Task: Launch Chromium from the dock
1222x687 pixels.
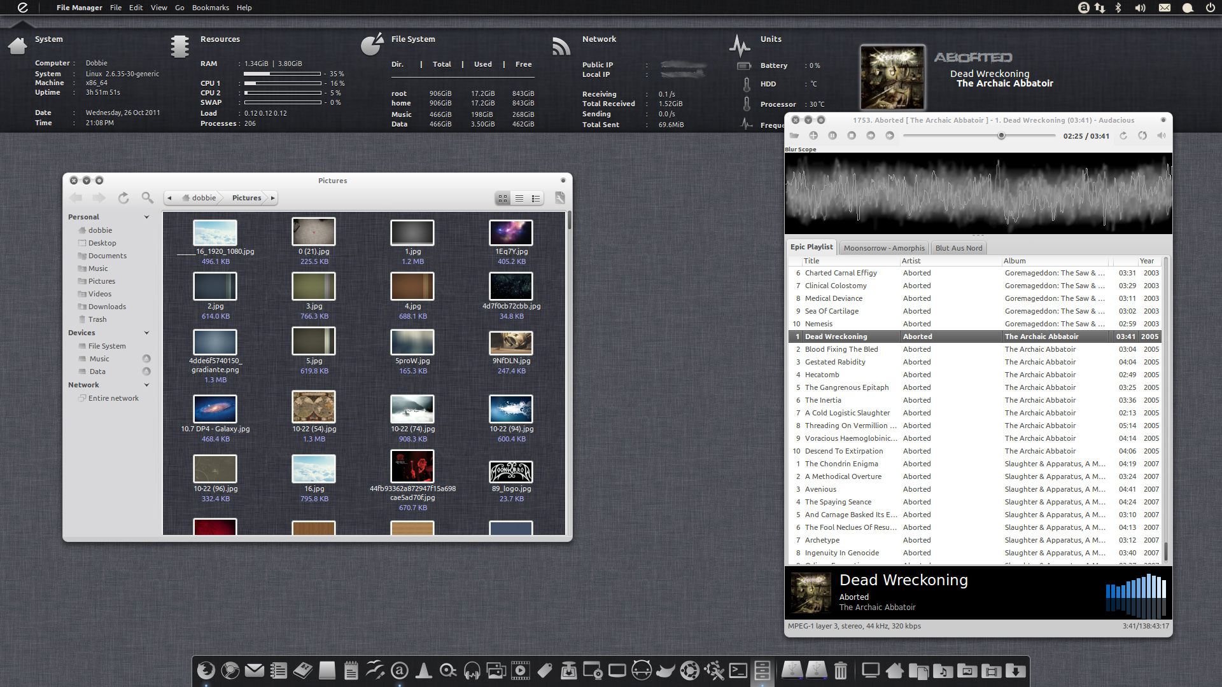Action: click(230, 670)
